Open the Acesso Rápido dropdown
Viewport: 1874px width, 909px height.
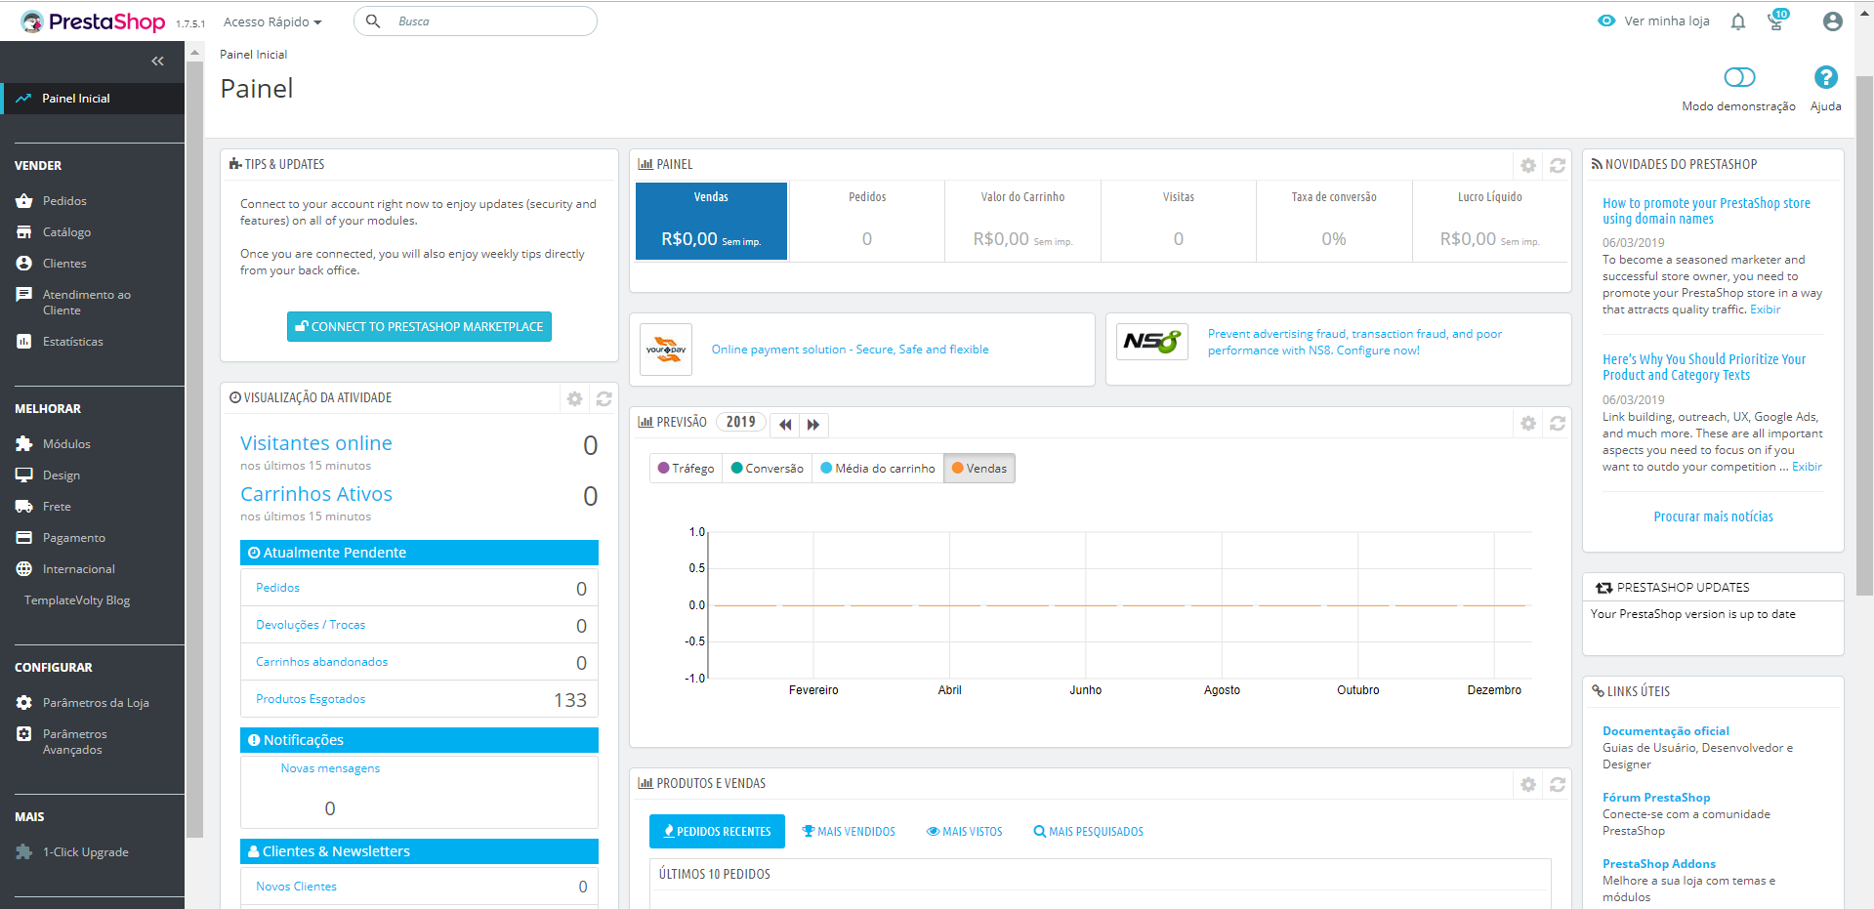point(272,21)
